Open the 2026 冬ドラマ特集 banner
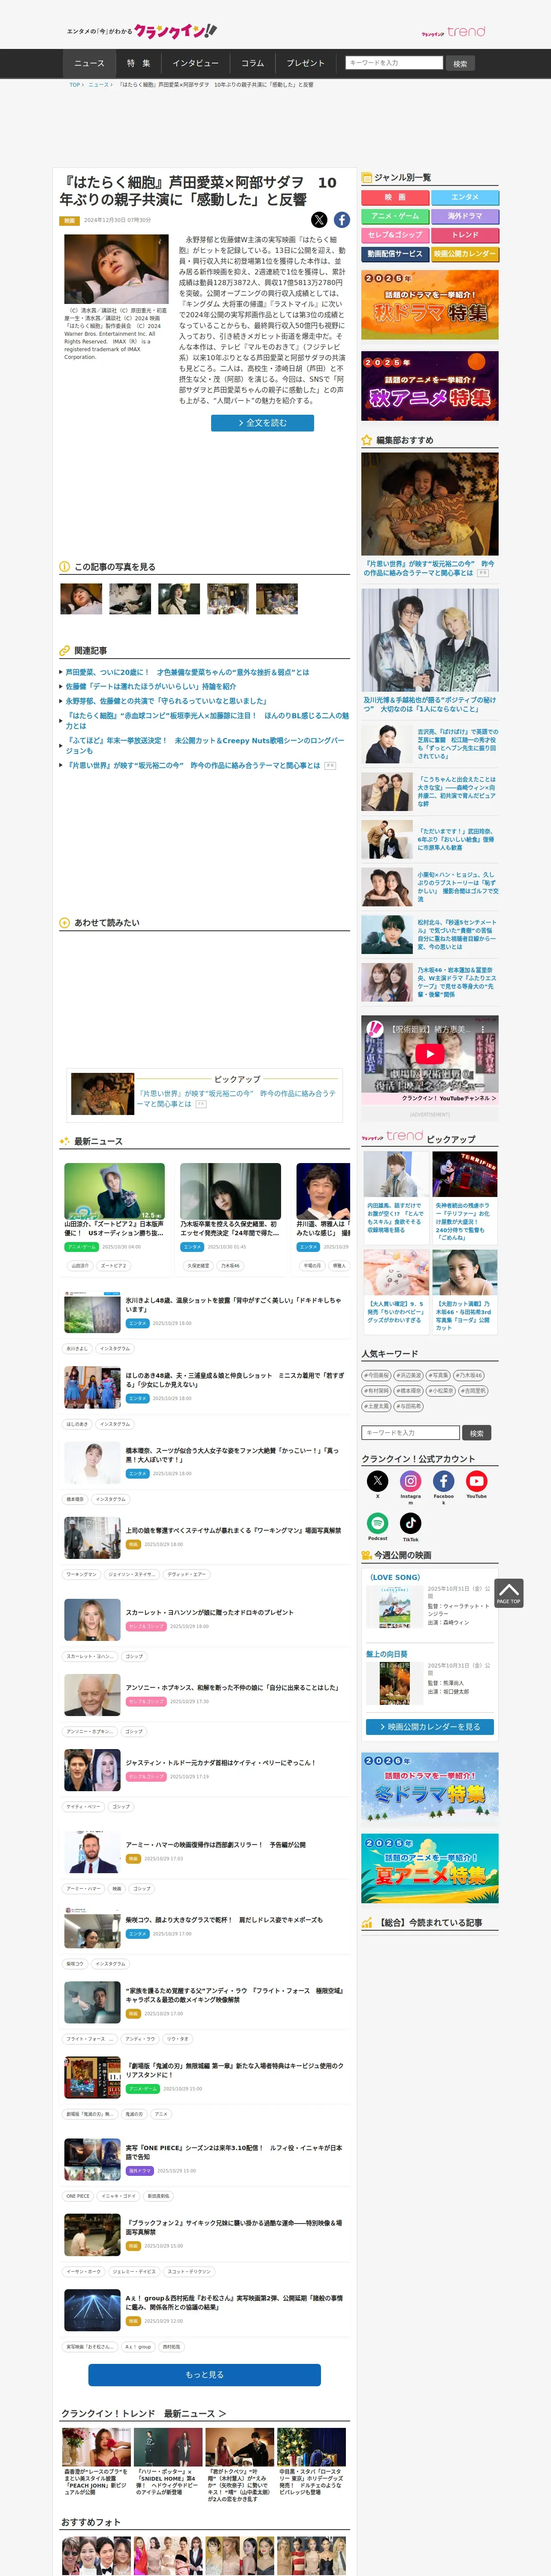Screen dimensions: 551x2576 click(430, 1787)
